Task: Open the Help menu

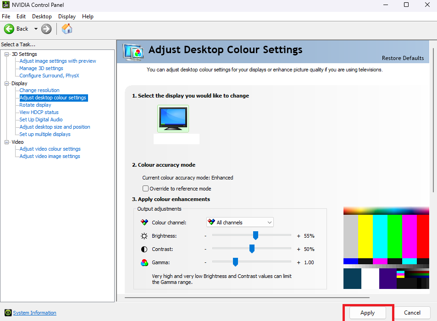Action: (88, 16)
